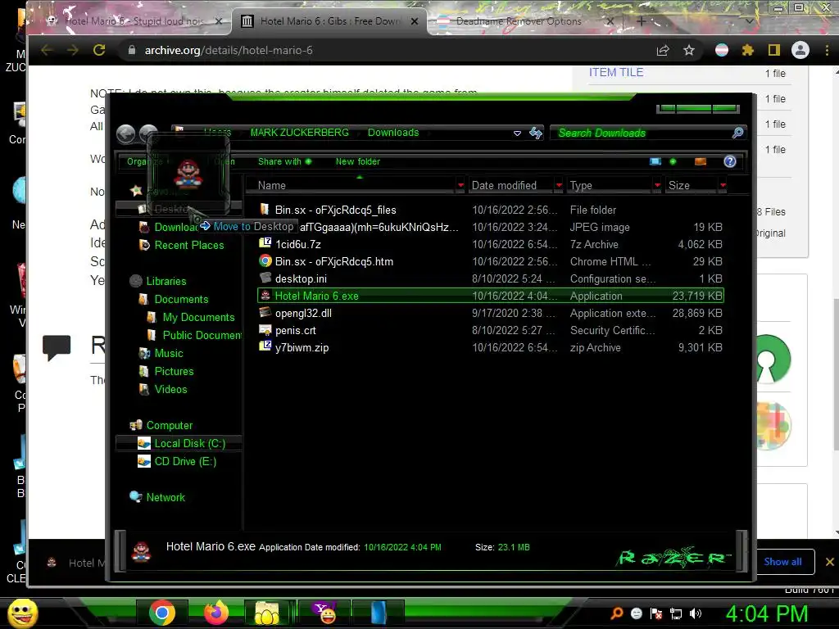Switch to the Deadname Remover Options tab
Image resolution: width=839 pixels, height=629 pixels.
pyautogui.click(x=524, y=21)
